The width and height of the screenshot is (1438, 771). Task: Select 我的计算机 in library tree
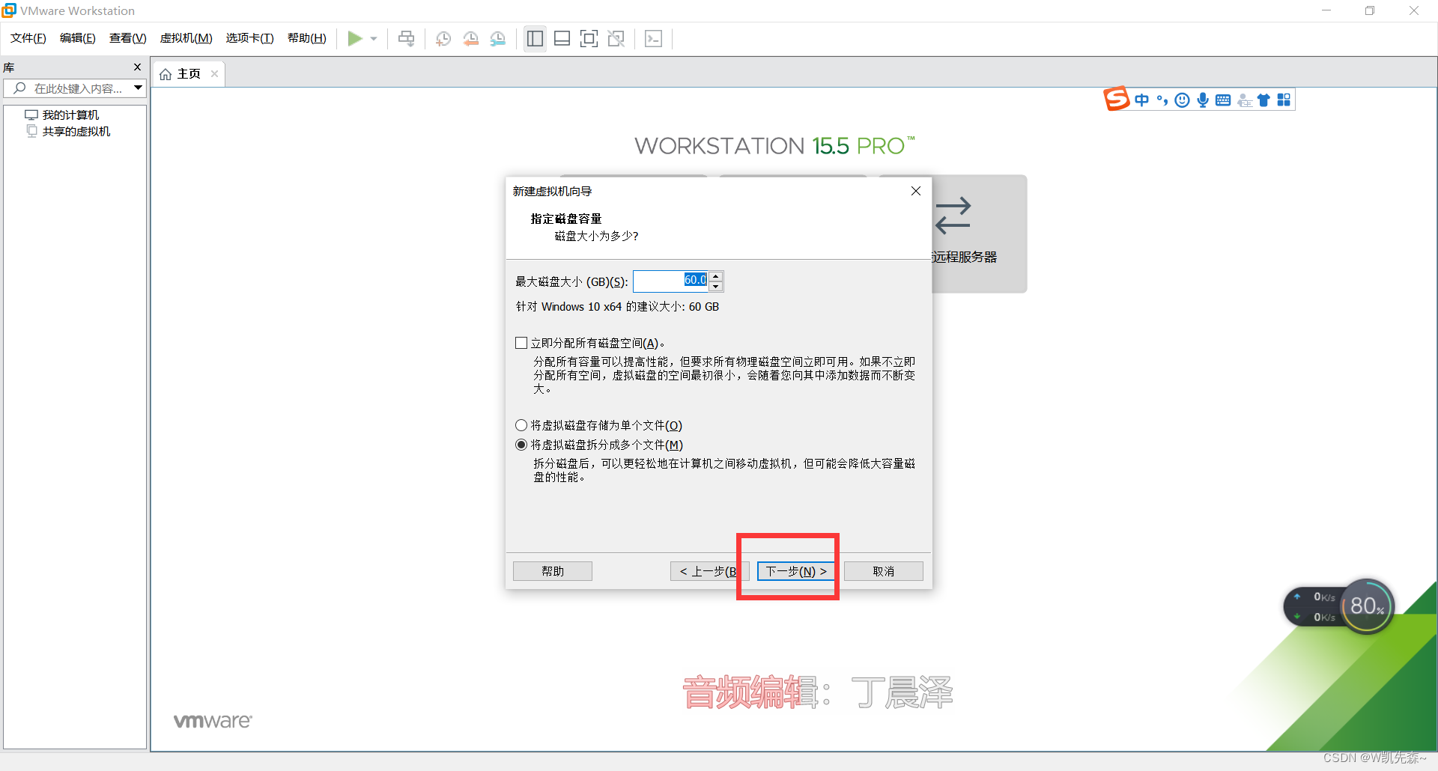coord(70,115)
